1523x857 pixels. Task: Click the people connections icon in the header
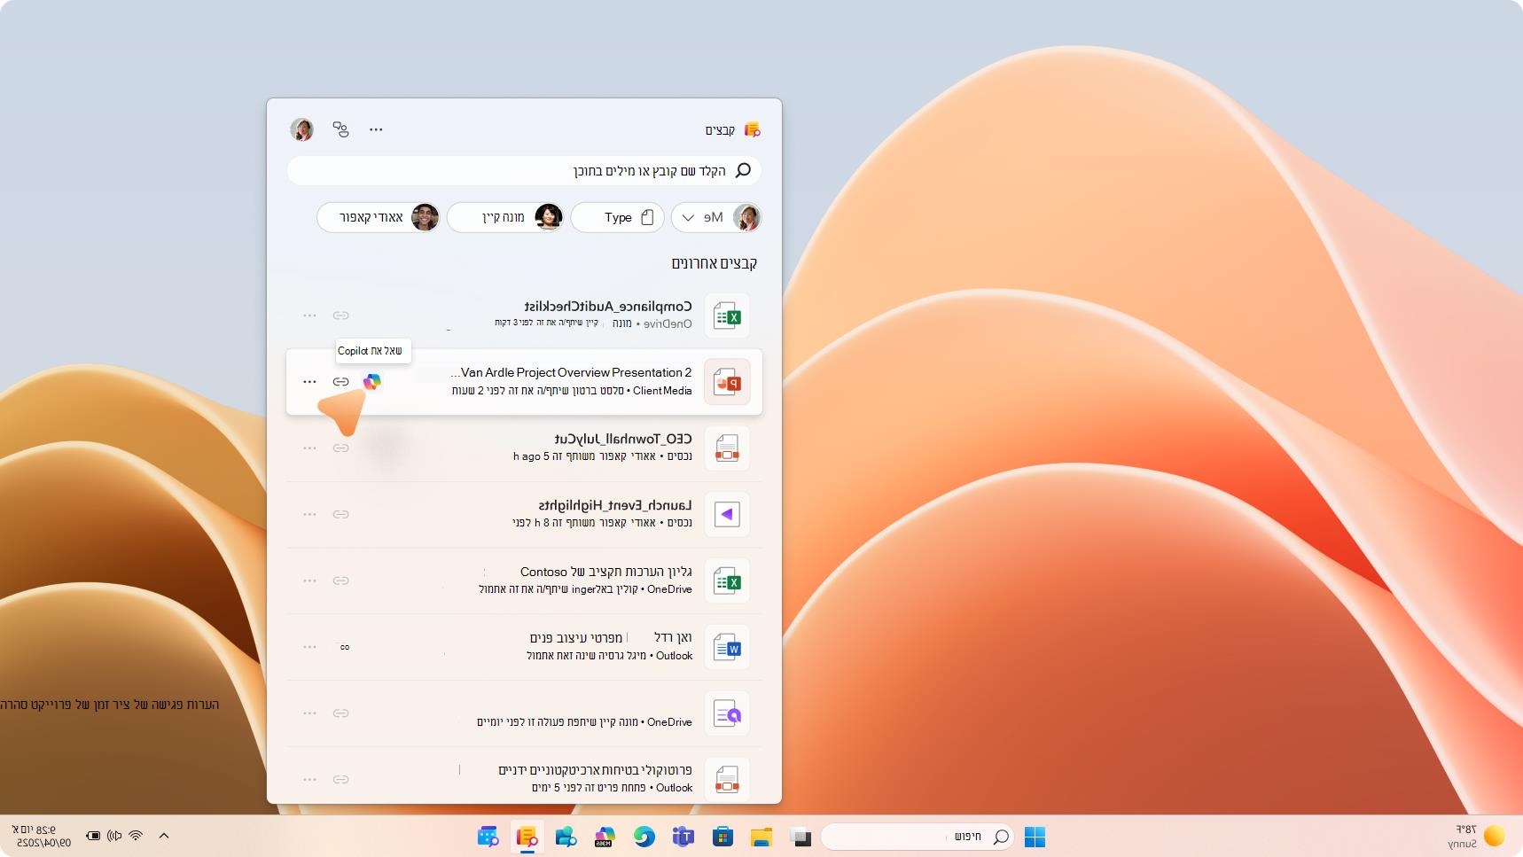click(x=340, y=129)
